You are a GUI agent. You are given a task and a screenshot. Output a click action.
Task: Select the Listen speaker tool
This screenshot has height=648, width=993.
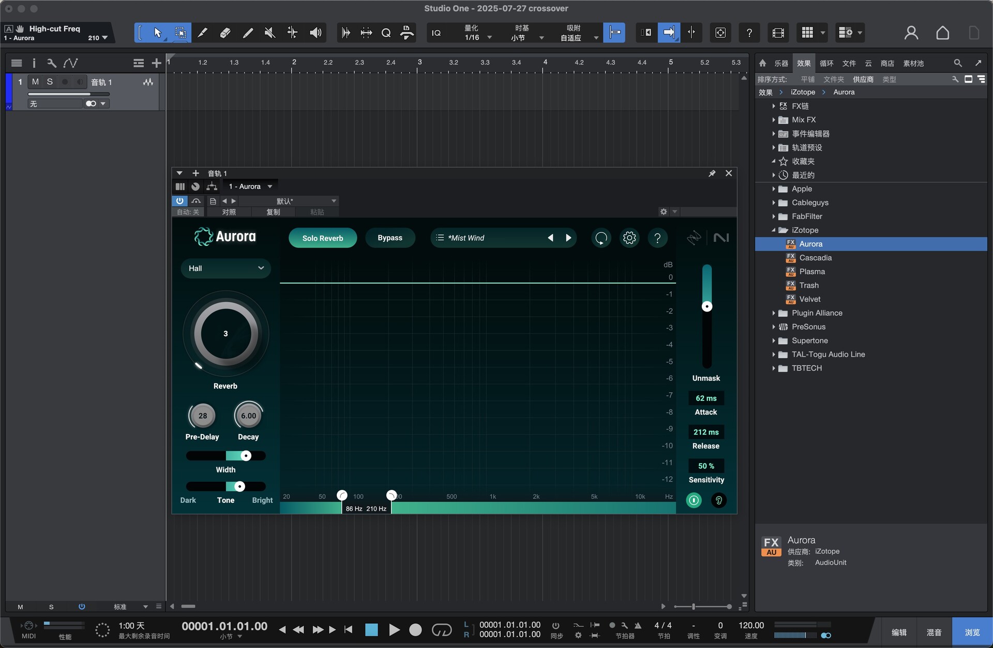point(315,33)
